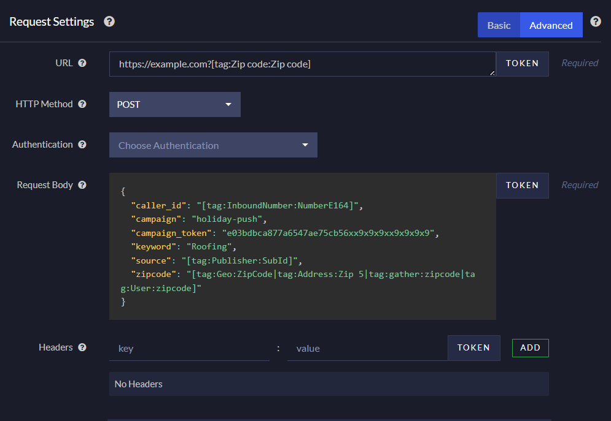Switch to the Advanced tab
Image resolution: width=611 pixels, height=421 pixels.
click(551, 25)
